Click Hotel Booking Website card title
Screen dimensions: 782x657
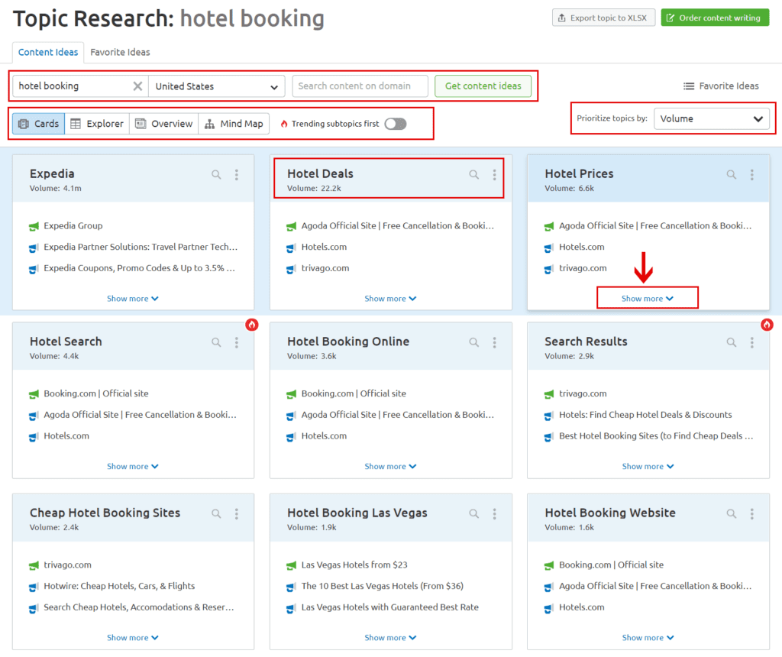(x=610, y=513)
